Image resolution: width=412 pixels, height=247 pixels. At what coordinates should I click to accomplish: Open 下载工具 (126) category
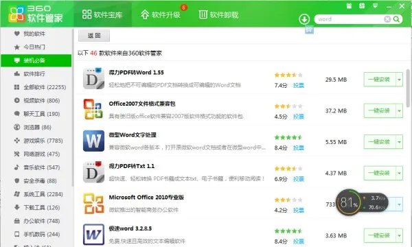(36, 208)
